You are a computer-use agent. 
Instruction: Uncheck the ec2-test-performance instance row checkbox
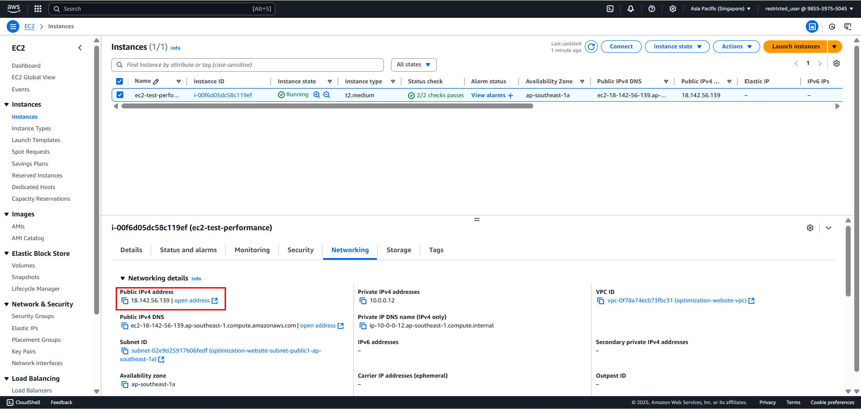120,95
